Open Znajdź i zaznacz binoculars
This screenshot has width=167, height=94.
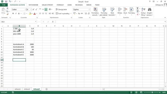[150, 12]
